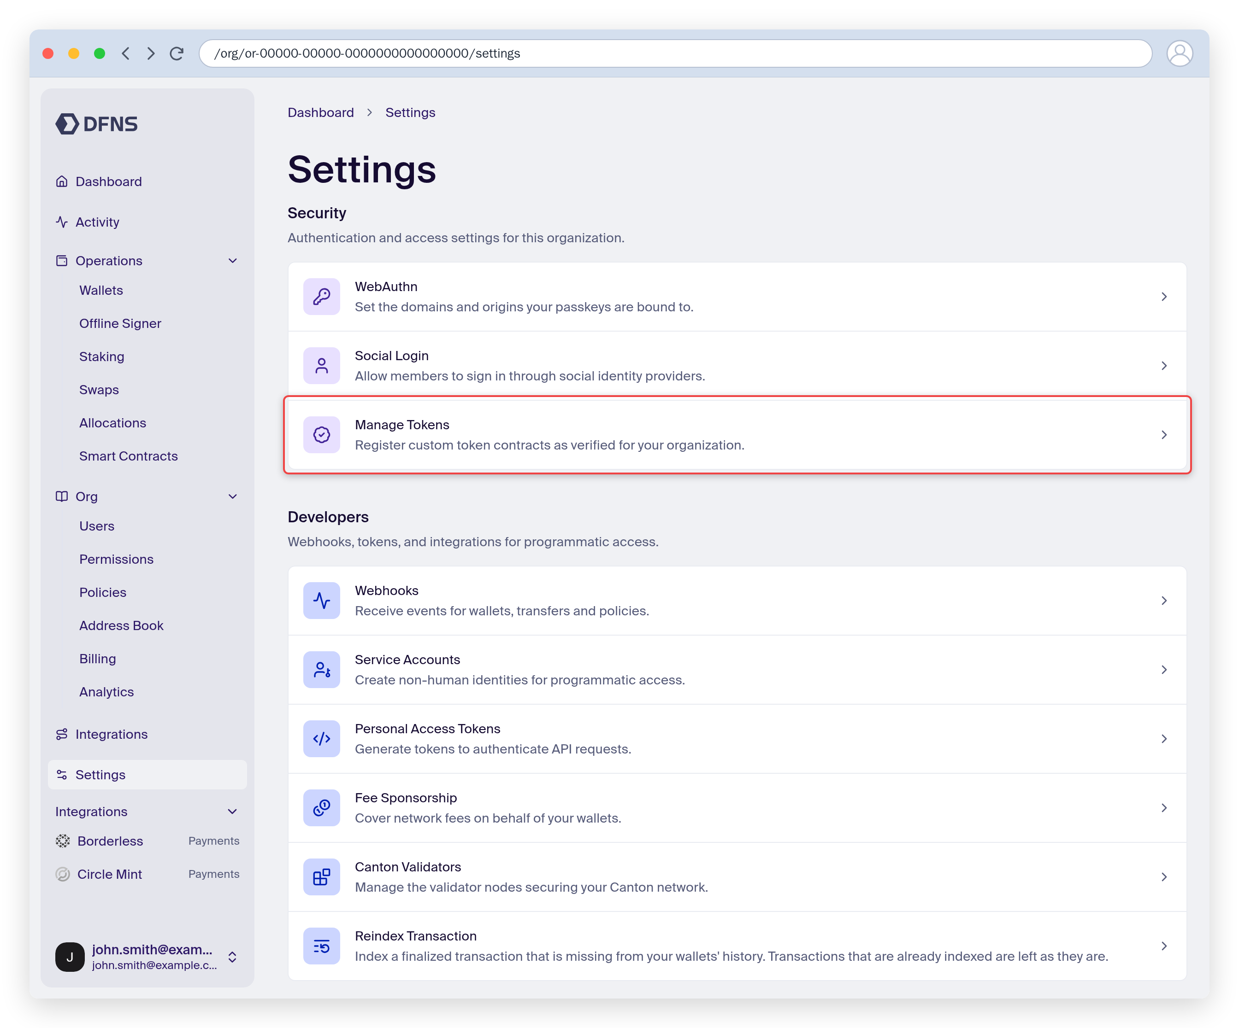Collapse the Org section chevron
Image resolution: width=1239 pixels, height=1028 pixels.
[232, 496]
